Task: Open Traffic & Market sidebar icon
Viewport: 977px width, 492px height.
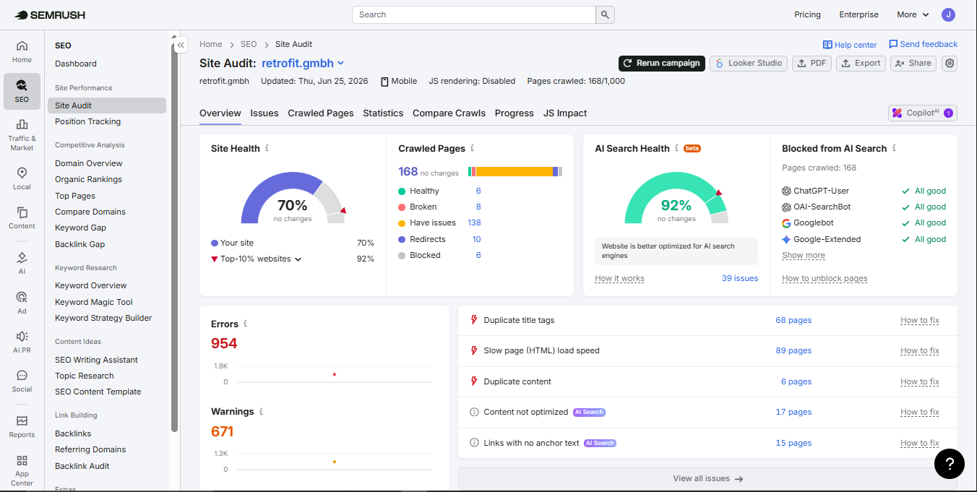Action: pyautogui.click(x=22, y=135)
